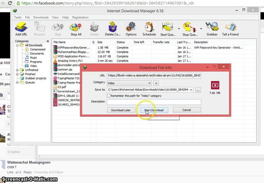This screenshot has height=183, width=264.
Task: Click the Stop toolbar icon
Action: [58, 28]
